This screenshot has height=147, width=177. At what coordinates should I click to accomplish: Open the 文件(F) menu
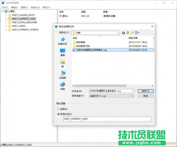click(x=5, y=7)
